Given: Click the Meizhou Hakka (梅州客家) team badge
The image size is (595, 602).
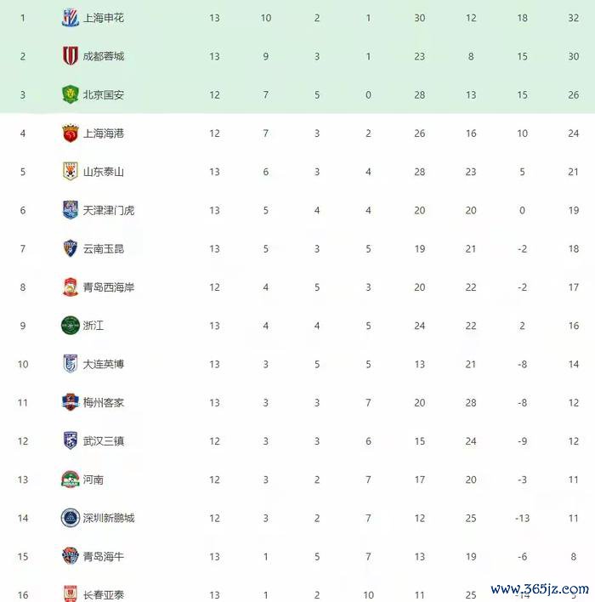Looking at the screenshot, I should coord(71,402).
